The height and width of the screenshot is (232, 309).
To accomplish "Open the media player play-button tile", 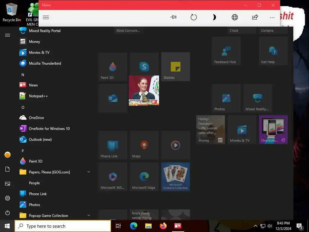I will point(176,145).
